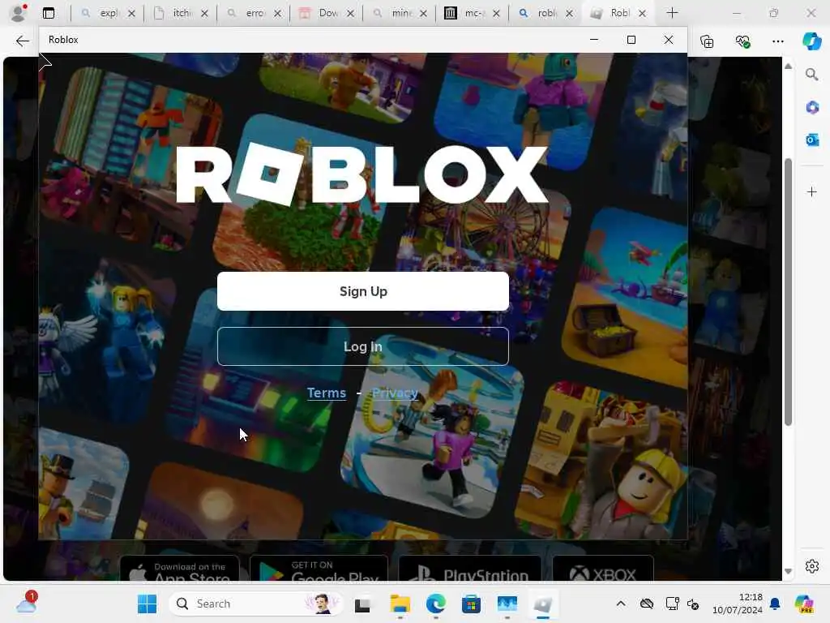Viewport: 830px width, 623px height.
Task: Open the Windows Start menu
Action: click(147, 604)
